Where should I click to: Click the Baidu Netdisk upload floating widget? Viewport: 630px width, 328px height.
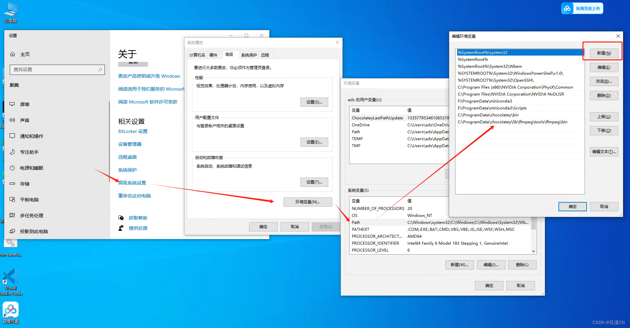582,8
